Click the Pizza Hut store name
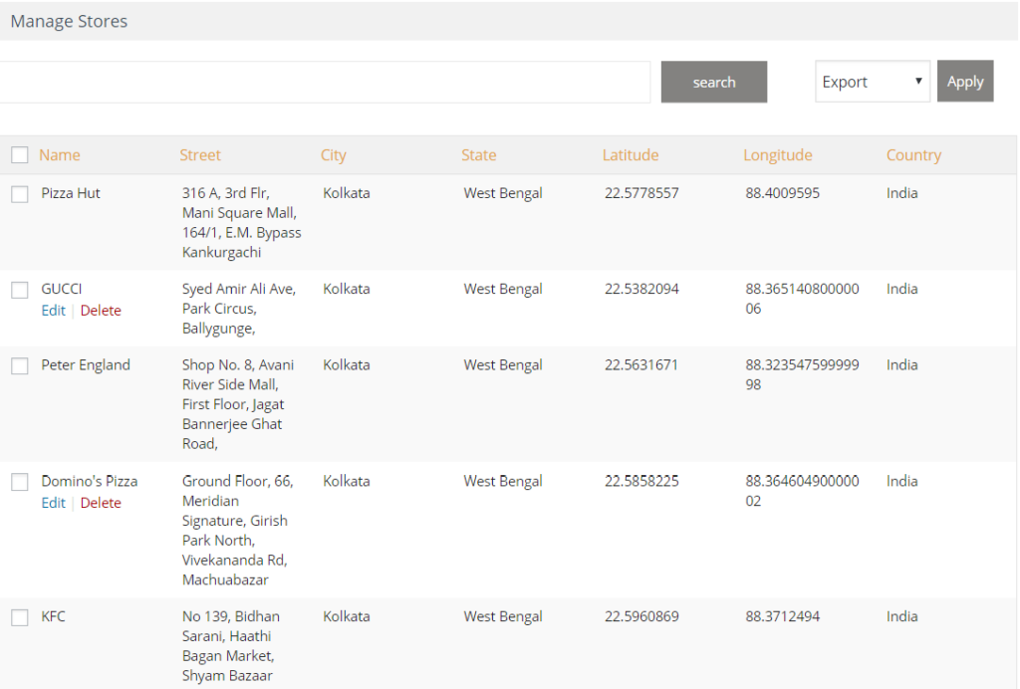The width and height of the screenshot is (1020, 689). click(71, 193)
